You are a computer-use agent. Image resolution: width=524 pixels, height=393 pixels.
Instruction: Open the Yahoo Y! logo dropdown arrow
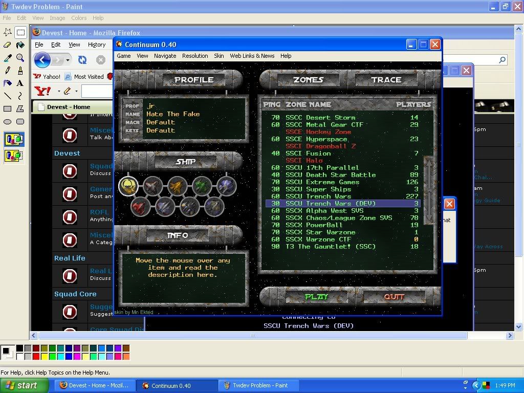[59, 91]
